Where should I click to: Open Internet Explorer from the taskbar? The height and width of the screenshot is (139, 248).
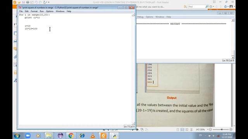coord(82,136)
